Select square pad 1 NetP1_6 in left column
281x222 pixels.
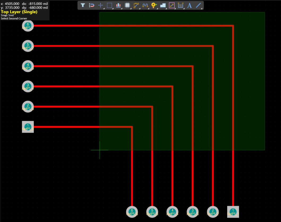click(x=28, y=127)
